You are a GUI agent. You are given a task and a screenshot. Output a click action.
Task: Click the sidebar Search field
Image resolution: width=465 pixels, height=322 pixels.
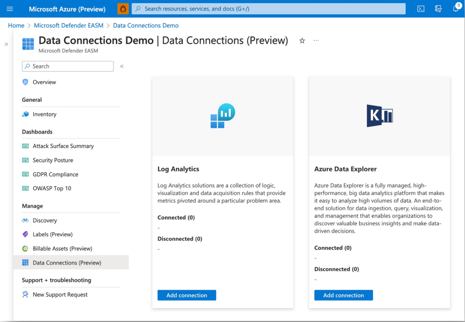pos(67,66)
